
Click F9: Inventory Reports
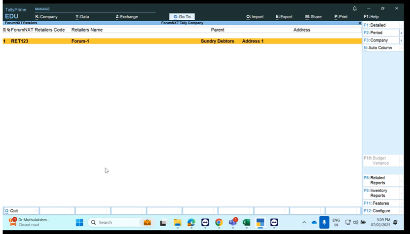coord(381,193)
